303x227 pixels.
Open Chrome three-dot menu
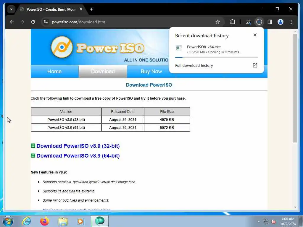pos(291,22)
